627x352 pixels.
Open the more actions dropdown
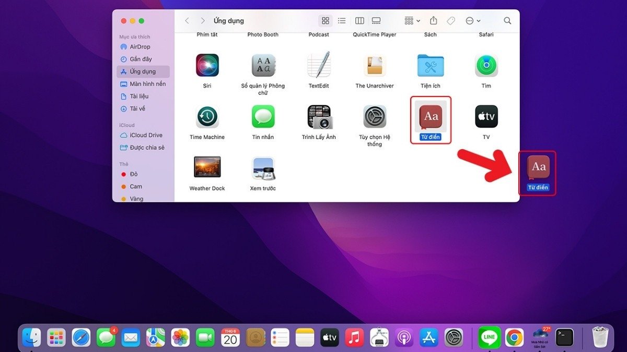point(472,20)
